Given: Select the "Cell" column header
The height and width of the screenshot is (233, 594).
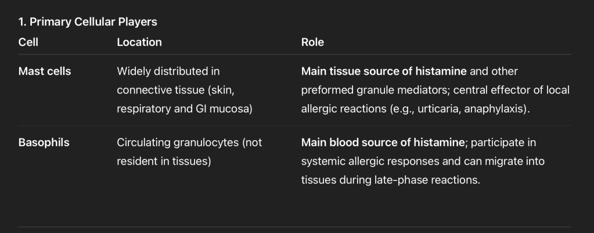Looking at the screenshot, I should [28, 42].
